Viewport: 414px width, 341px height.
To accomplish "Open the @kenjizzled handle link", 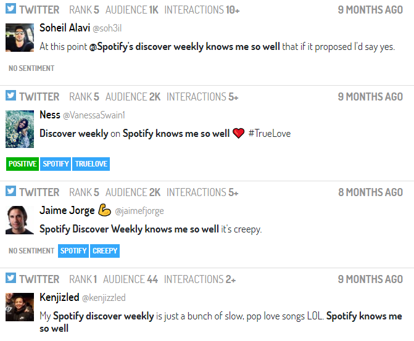I will [x=104, y=298].
